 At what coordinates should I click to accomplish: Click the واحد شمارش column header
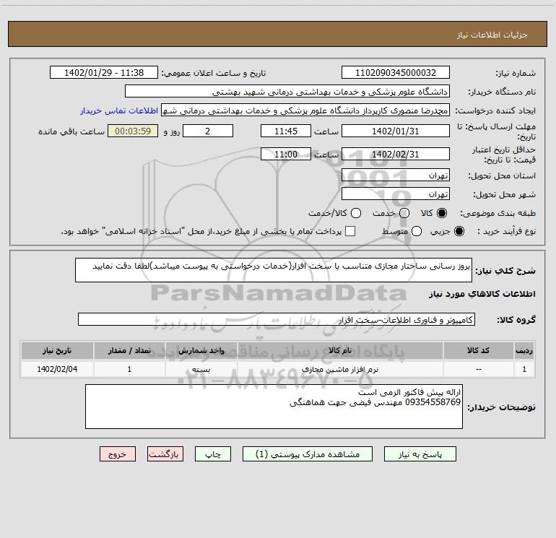201,350
